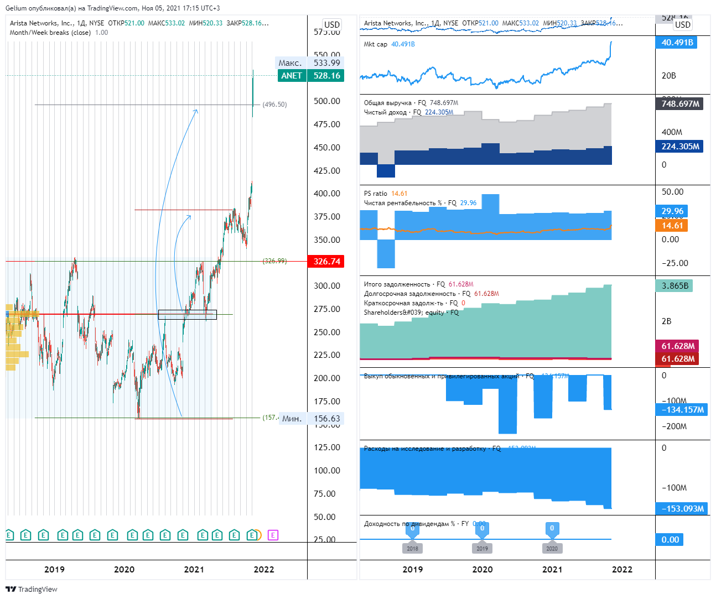
Task: Click the (496.50) level annotation
Action: coord(274,105)
